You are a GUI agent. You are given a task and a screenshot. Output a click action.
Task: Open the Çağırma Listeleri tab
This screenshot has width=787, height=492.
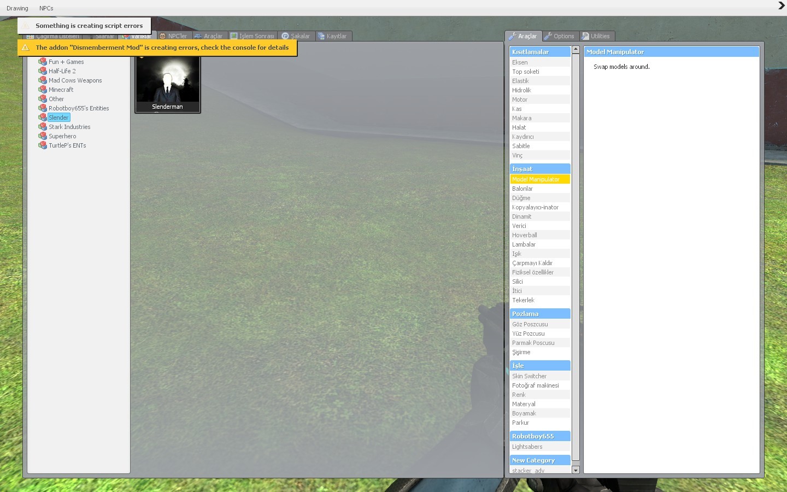click(54, 37)
